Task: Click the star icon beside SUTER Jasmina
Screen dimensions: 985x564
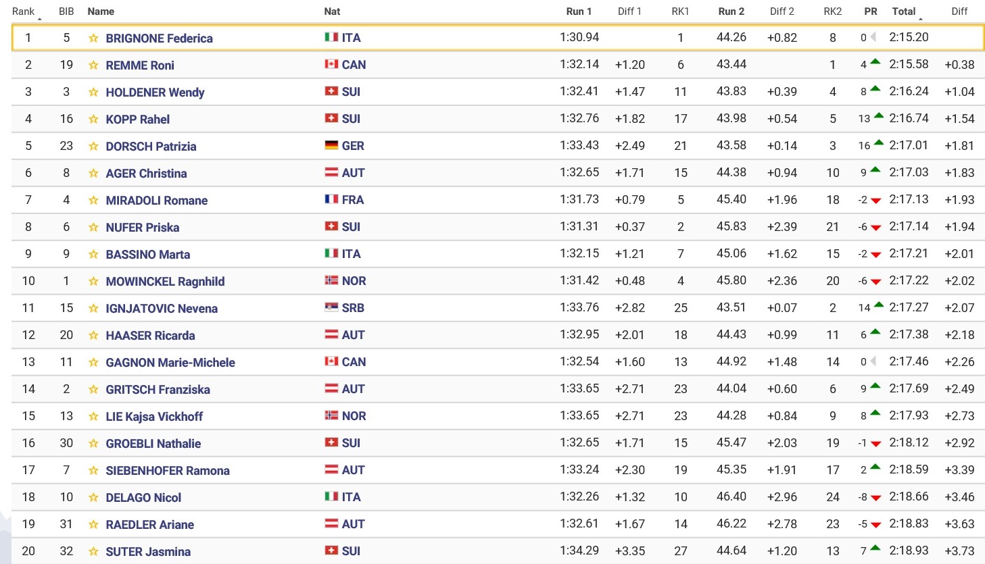Action: coord(93,552)
